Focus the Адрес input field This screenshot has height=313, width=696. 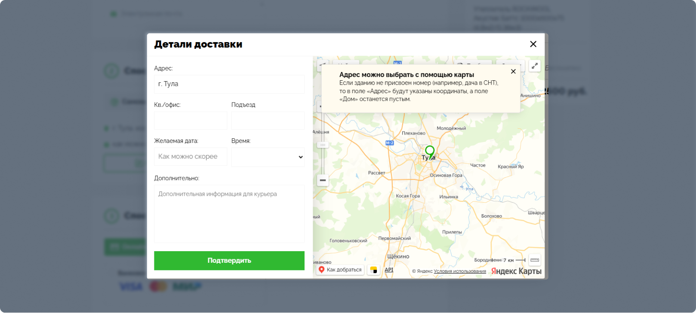pos(229,84)
